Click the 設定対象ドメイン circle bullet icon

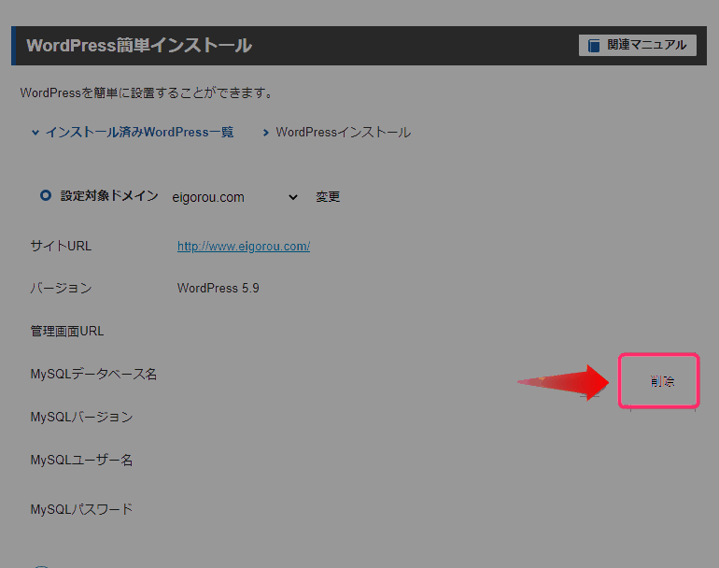tap(46, 195)
